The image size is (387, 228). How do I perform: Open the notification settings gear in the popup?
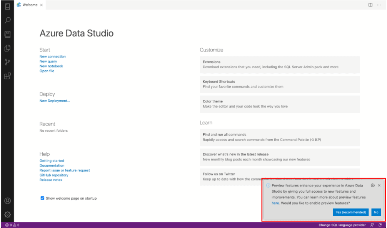pyautogui.click(x=372, y=185)
